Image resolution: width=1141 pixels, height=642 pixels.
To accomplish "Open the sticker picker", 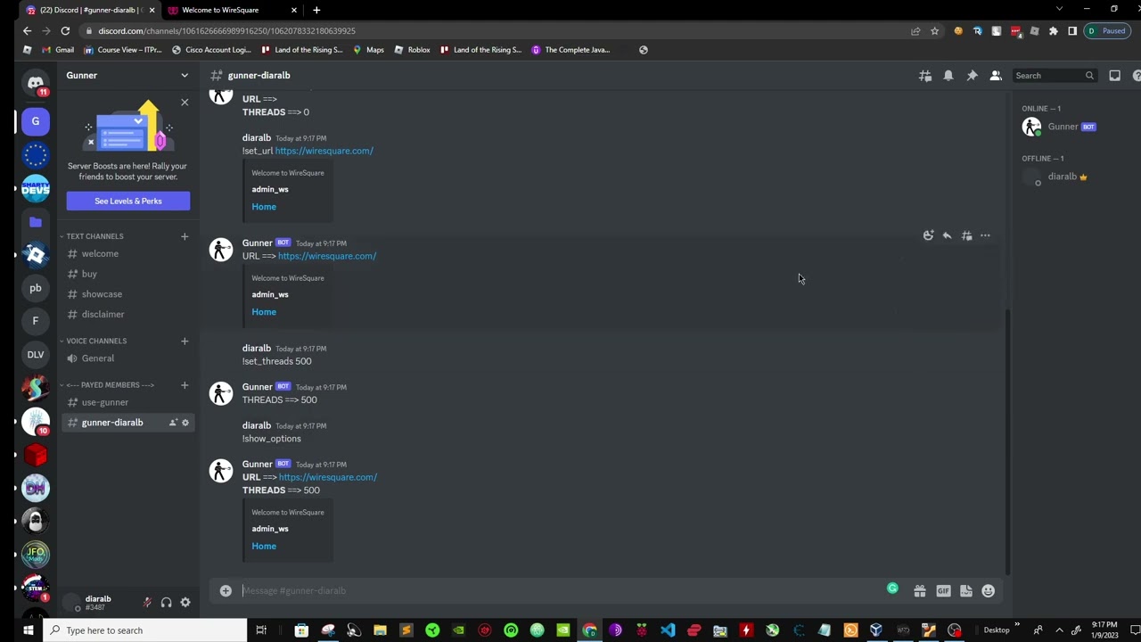I will click(965, 590).
